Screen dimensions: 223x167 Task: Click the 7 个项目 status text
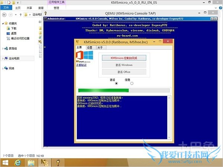pyautogui.click(x=8, y=156)
